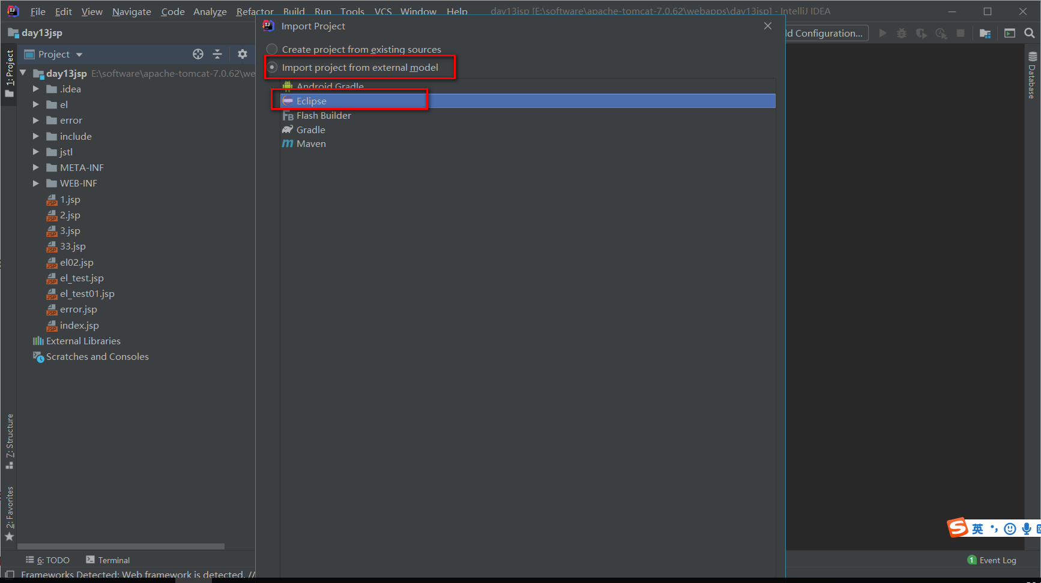The height and width of the screenshot is (583, 1041).
Task: Click day13jsp breadcrumb in navigation bar
Action: pos(35,32)
